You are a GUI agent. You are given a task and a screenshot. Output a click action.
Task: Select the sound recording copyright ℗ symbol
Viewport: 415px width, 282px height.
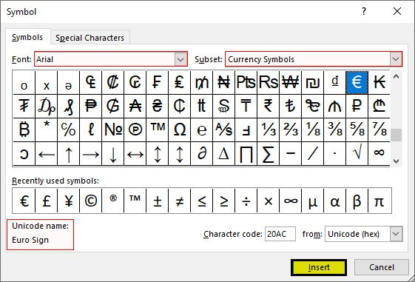click(135, 130)
